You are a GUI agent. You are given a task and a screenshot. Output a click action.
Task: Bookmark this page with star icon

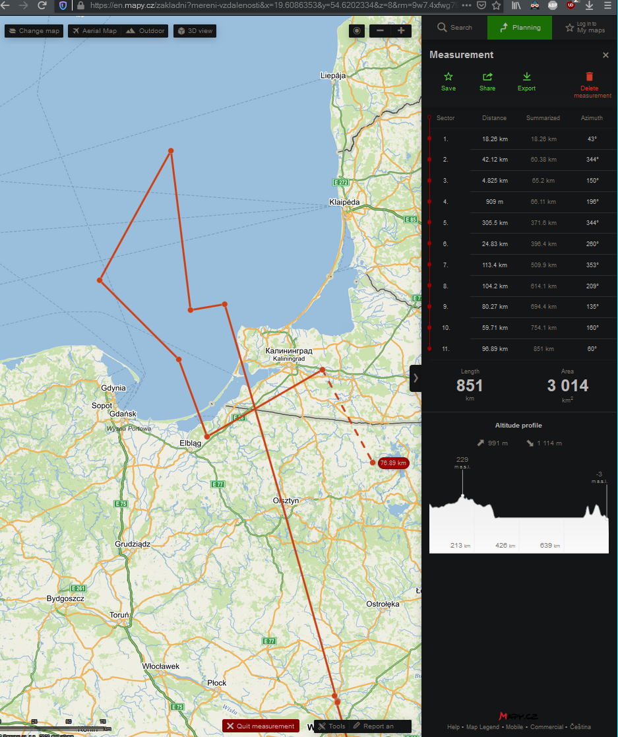coord(497,5)
